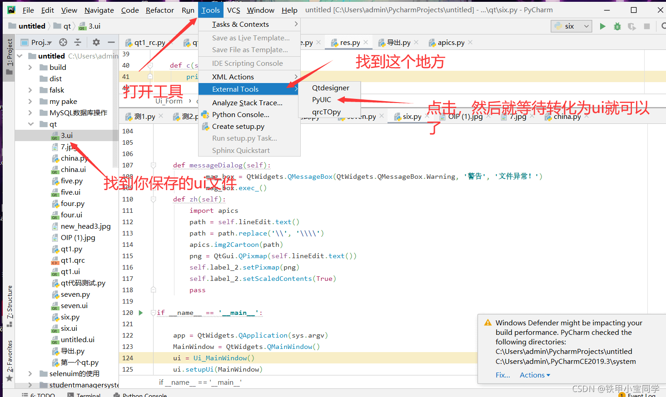666x397 pixels.
Task: Open Actions dropdown in Defender notification
Action: pos(535,375)
